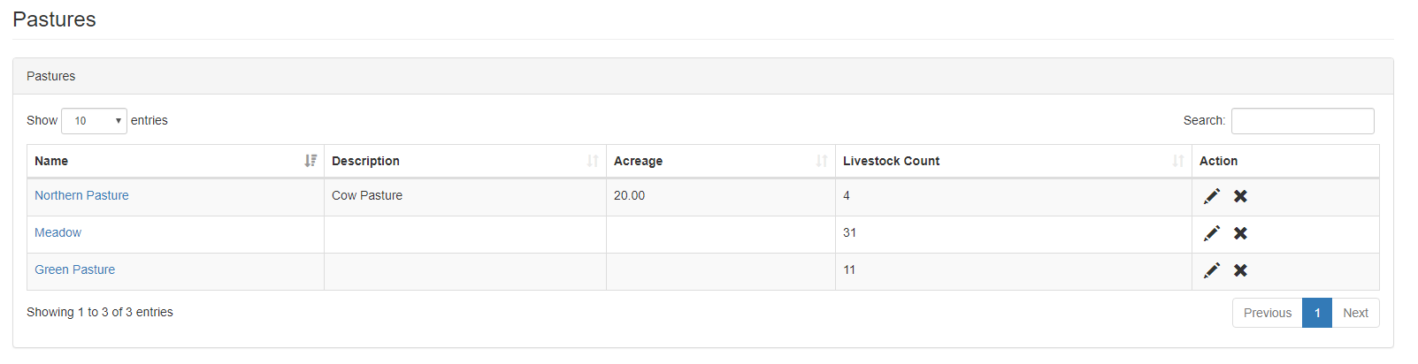The width and height of the screenshot is (1418, 364).
Task: Delete Northern Pasture using the X icon
Action: 1240,196
